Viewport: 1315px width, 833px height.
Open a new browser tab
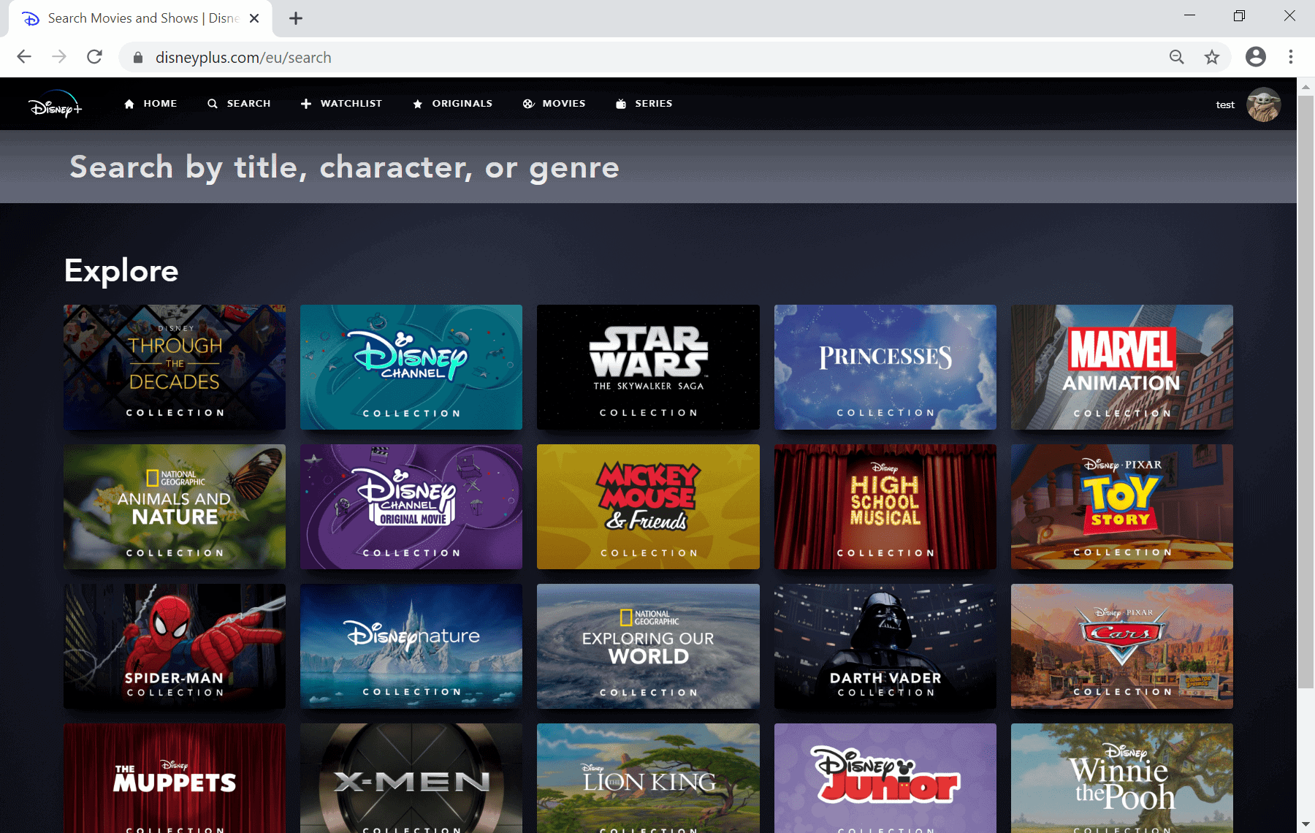pos(295,18)
